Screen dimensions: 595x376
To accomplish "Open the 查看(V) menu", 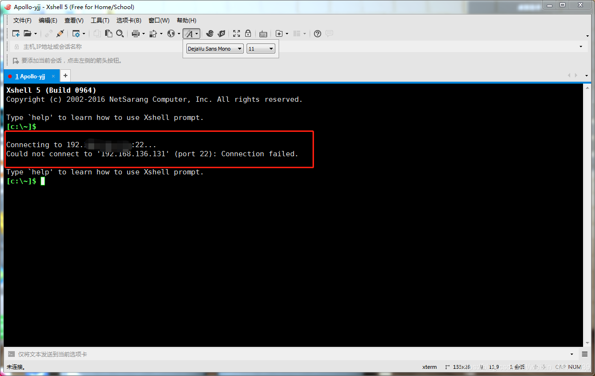I will point(74,21).
